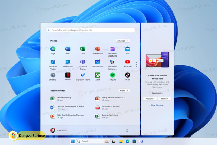
Task: Open Task View on the taskbar
Action: 114,141
